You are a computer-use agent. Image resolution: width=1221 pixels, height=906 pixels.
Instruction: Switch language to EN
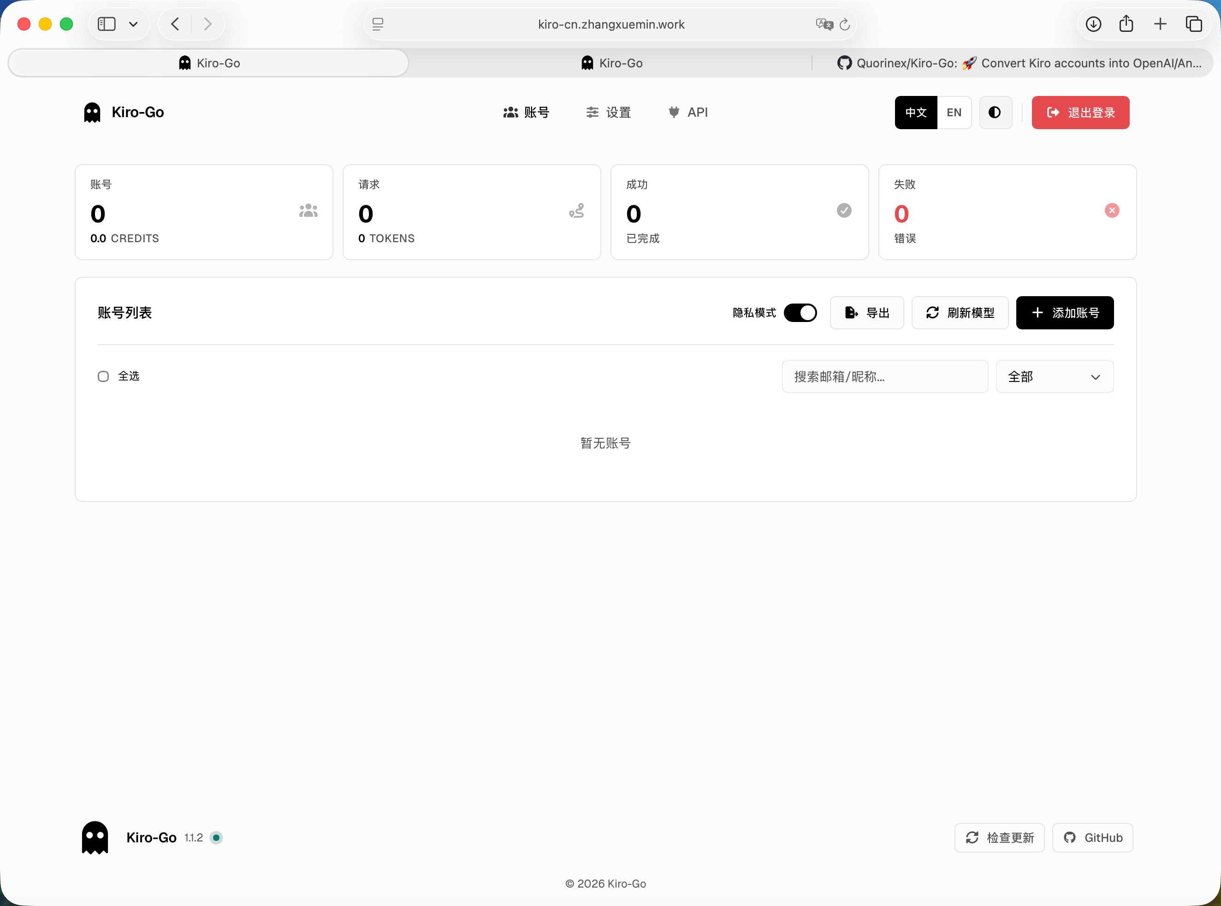[x=954, y=113]
